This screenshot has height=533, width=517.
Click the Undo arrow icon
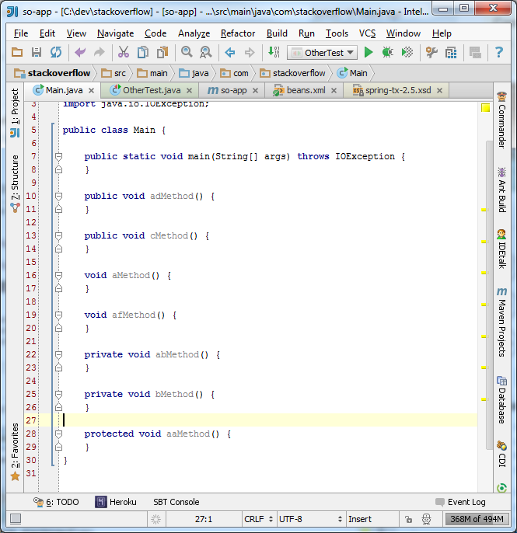click(x=80, y=52)
